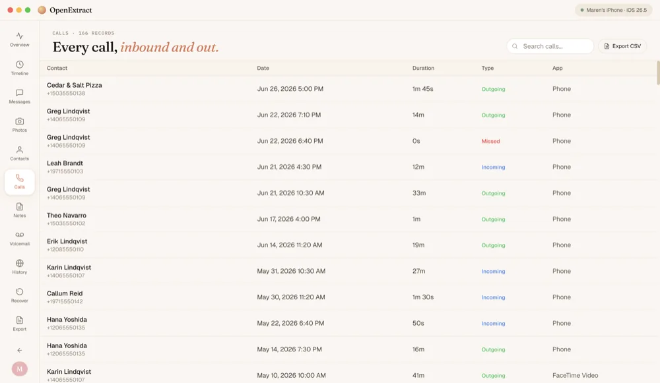This screenshot has height=383, width=660.
Task: Click the 50s duration cell
Action: point(418,323)
